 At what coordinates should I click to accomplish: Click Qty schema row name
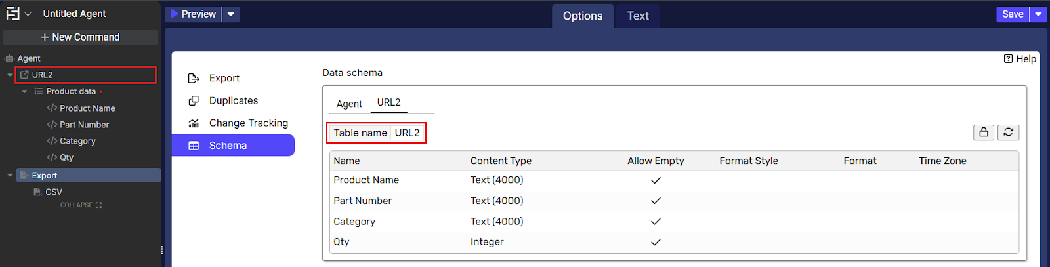click(341, 242)
